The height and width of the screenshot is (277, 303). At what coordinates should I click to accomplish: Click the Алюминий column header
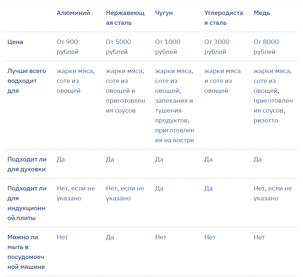pos(73,13)
